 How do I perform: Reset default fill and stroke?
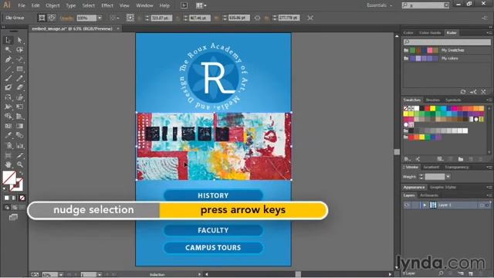pos(5,188)
